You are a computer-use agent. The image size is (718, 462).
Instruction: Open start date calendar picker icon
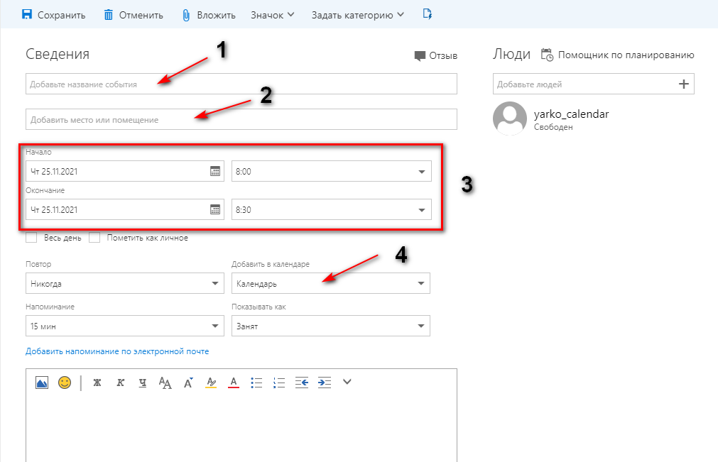pyautogui.click(x=214, y=172)
